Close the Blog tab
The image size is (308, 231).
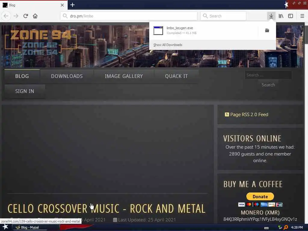[x=62, y=5]
